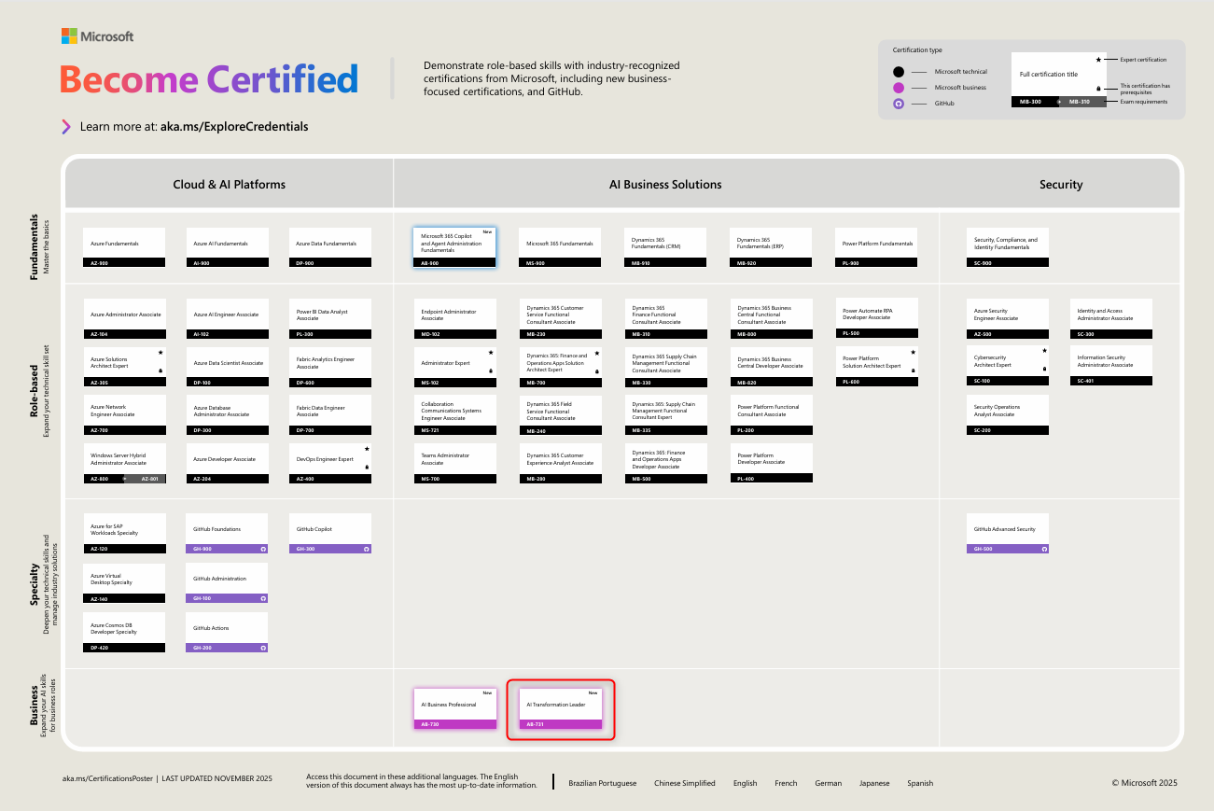Screen dimensions: 1214x811
Task: Click the Cloud & AI Platforms column header
Action: (x=230, y=184)
